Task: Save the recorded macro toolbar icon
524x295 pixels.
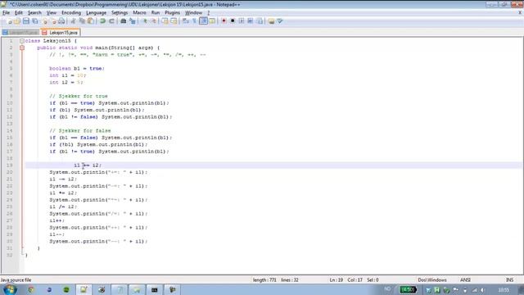Action: (x=260, y=21)
